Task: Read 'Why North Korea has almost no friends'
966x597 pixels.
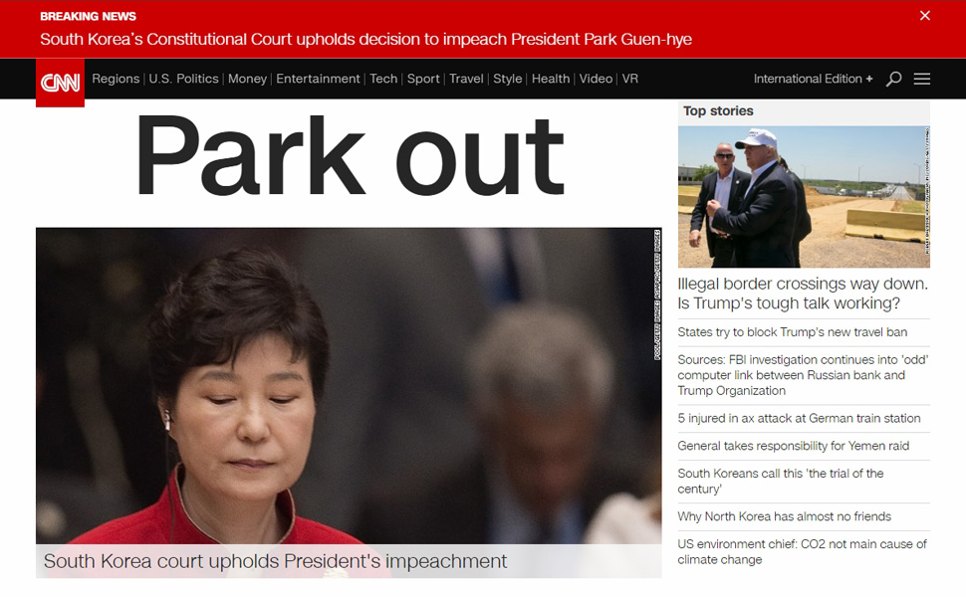Action: pyautogui.click(x=785, y=517)
